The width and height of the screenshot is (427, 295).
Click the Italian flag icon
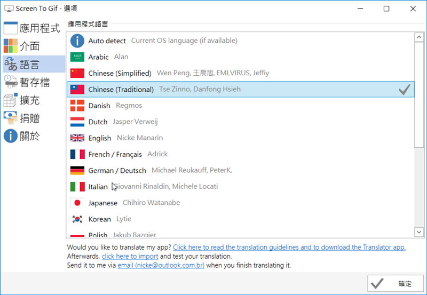click(77, 187)
